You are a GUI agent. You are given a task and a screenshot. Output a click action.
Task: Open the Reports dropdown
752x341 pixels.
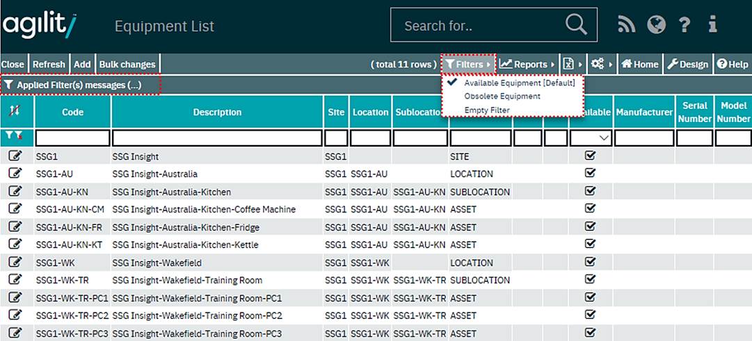(x=527, y=65)
